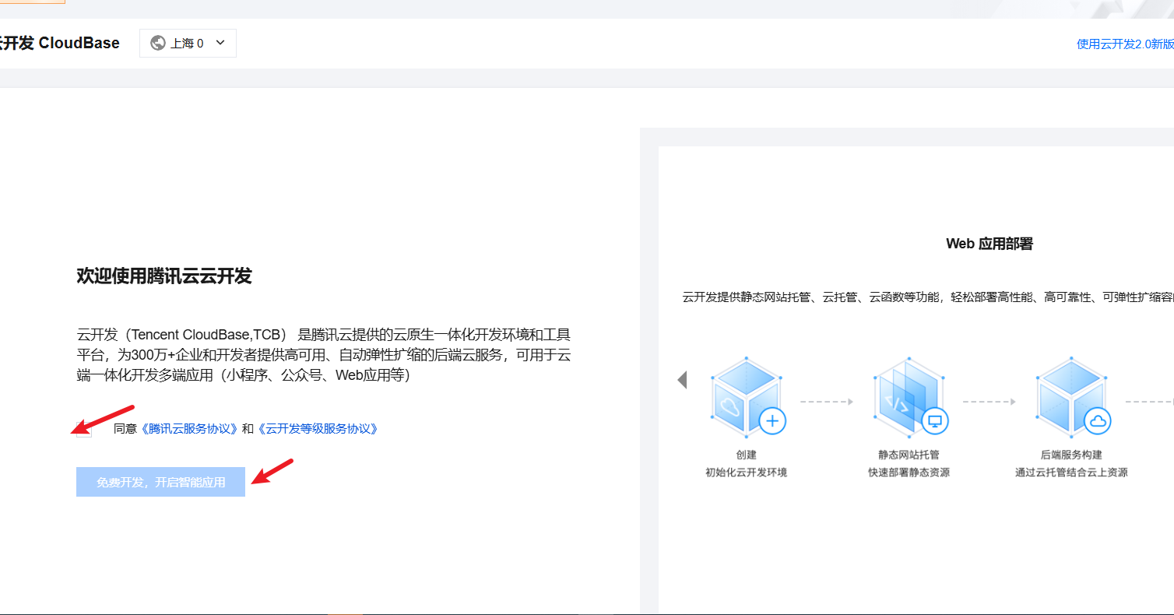
Task: Click the globe icon beside 上海
Action: (x=158, y=44)
